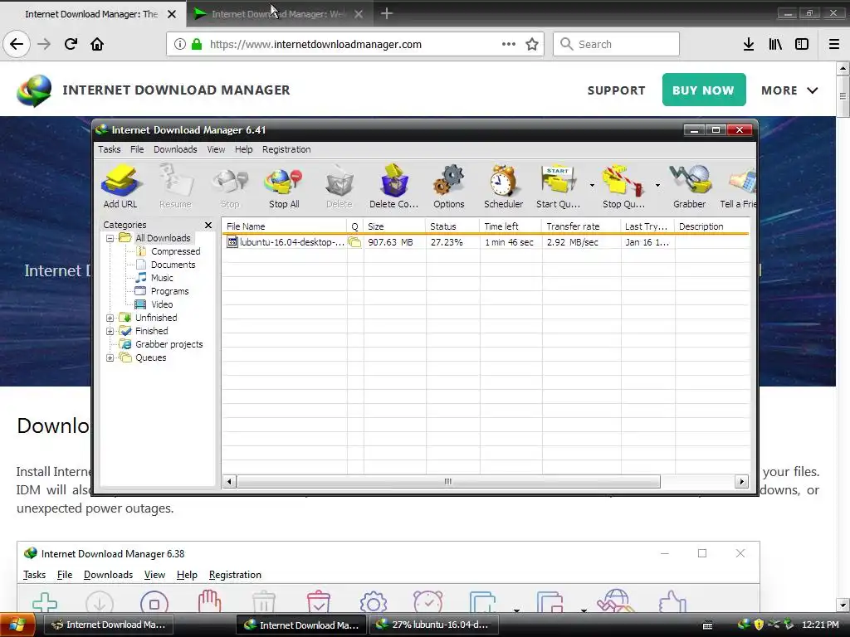The width and height of the screenshot is (850, 637).
Task: Select the Video category
Action: 162,304
